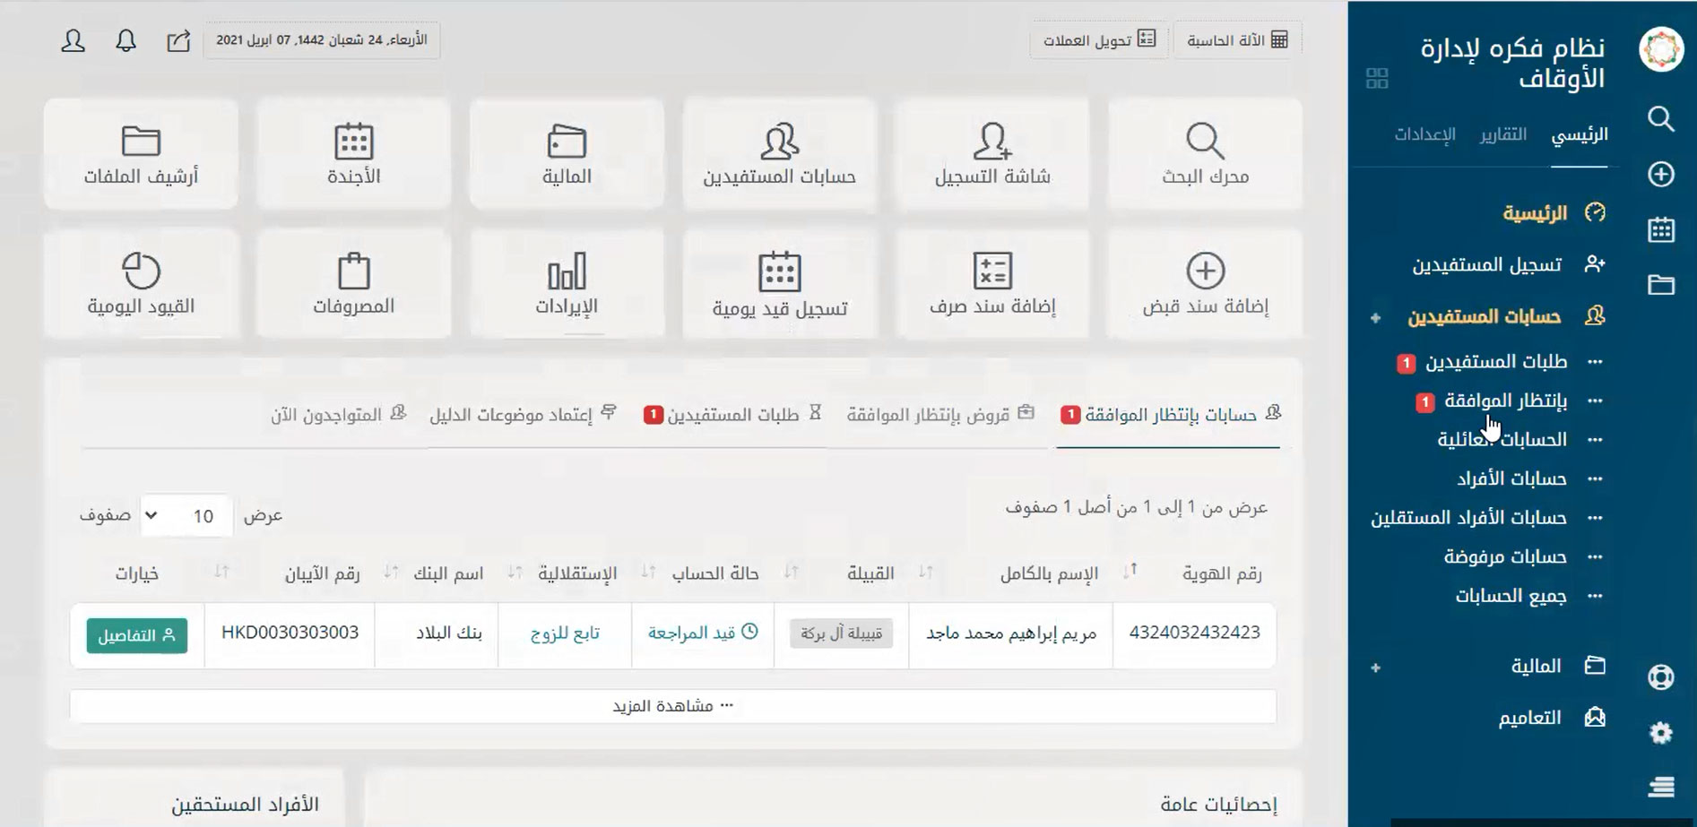The width and height of the screenshot is (1697, 827).
Task: Open the revenues tile (الإيرادات)
Action: [566, 284]
